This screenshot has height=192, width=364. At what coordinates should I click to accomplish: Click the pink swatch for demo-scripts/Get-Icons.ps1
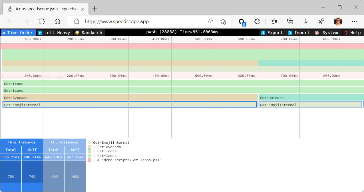click(x=90, y=160)
